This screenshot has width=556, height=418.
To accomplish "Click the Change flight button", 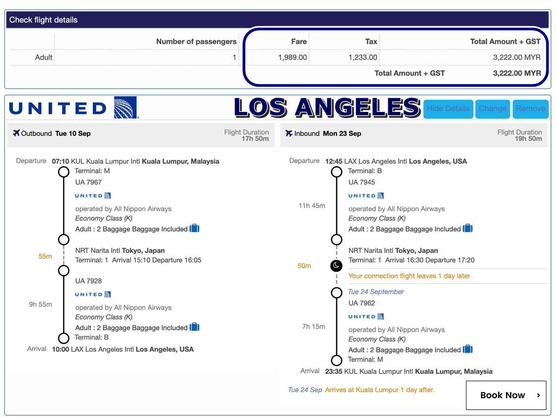I will [493, 109].
